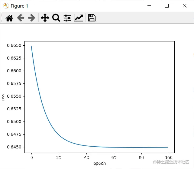The image size is (194, 169).
Task: Reset the plot to original view (Home)
Action: coord(9,18)
